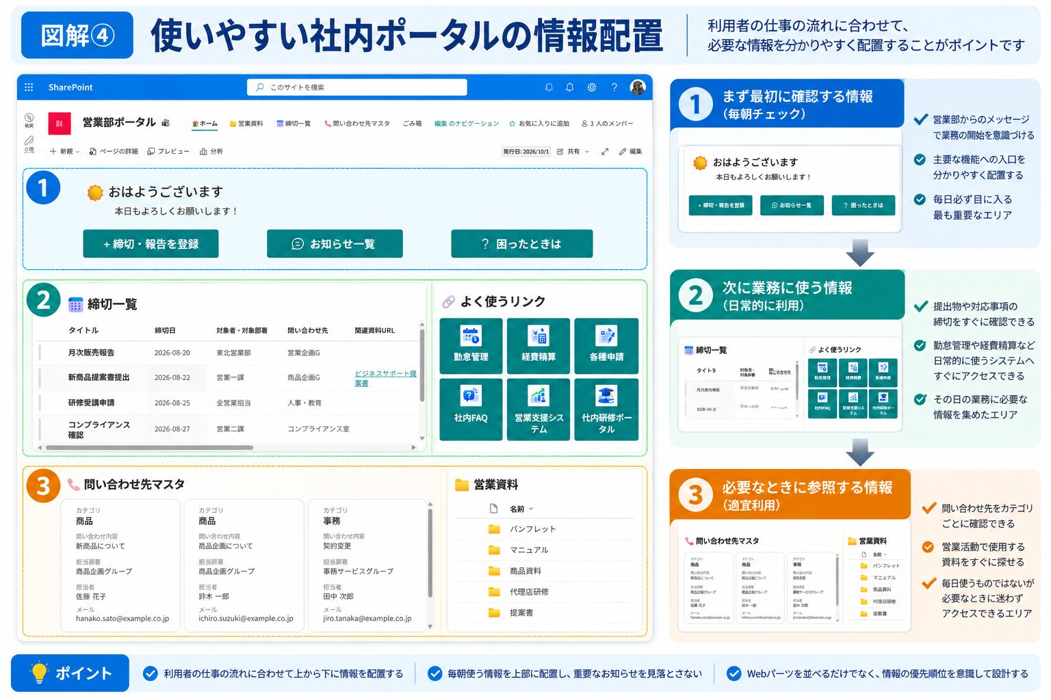
Task: Open the ビジネスサポート提案書 link
Action: [385, 378]
